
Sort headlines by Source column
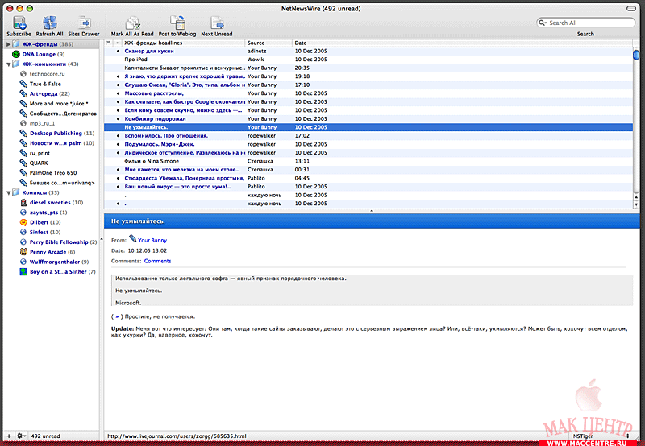point(268,43)
